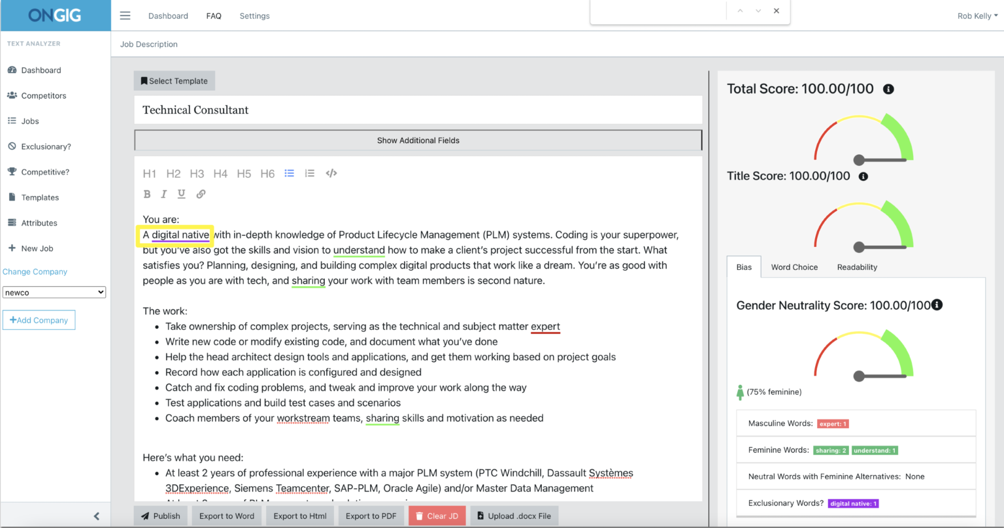The width and height of the screenshot is (1004, 528).
Task: Click the Clear JD button
Action: (x=437, y=516)
